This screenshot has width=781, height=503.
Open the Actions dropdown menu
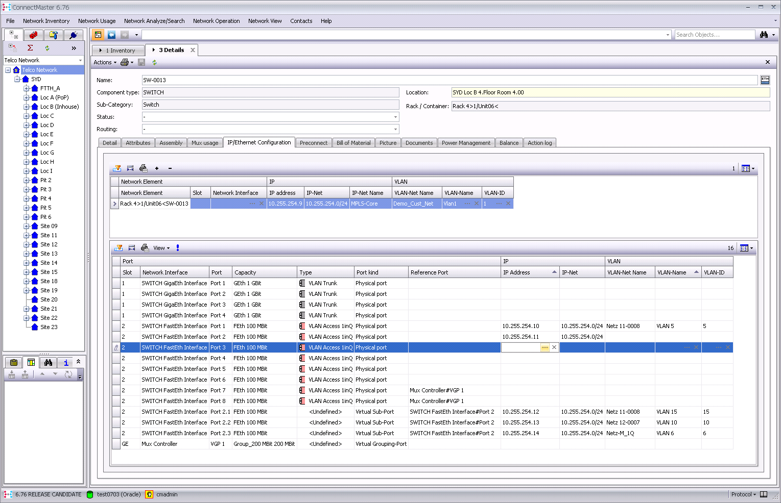pos(105,62)
